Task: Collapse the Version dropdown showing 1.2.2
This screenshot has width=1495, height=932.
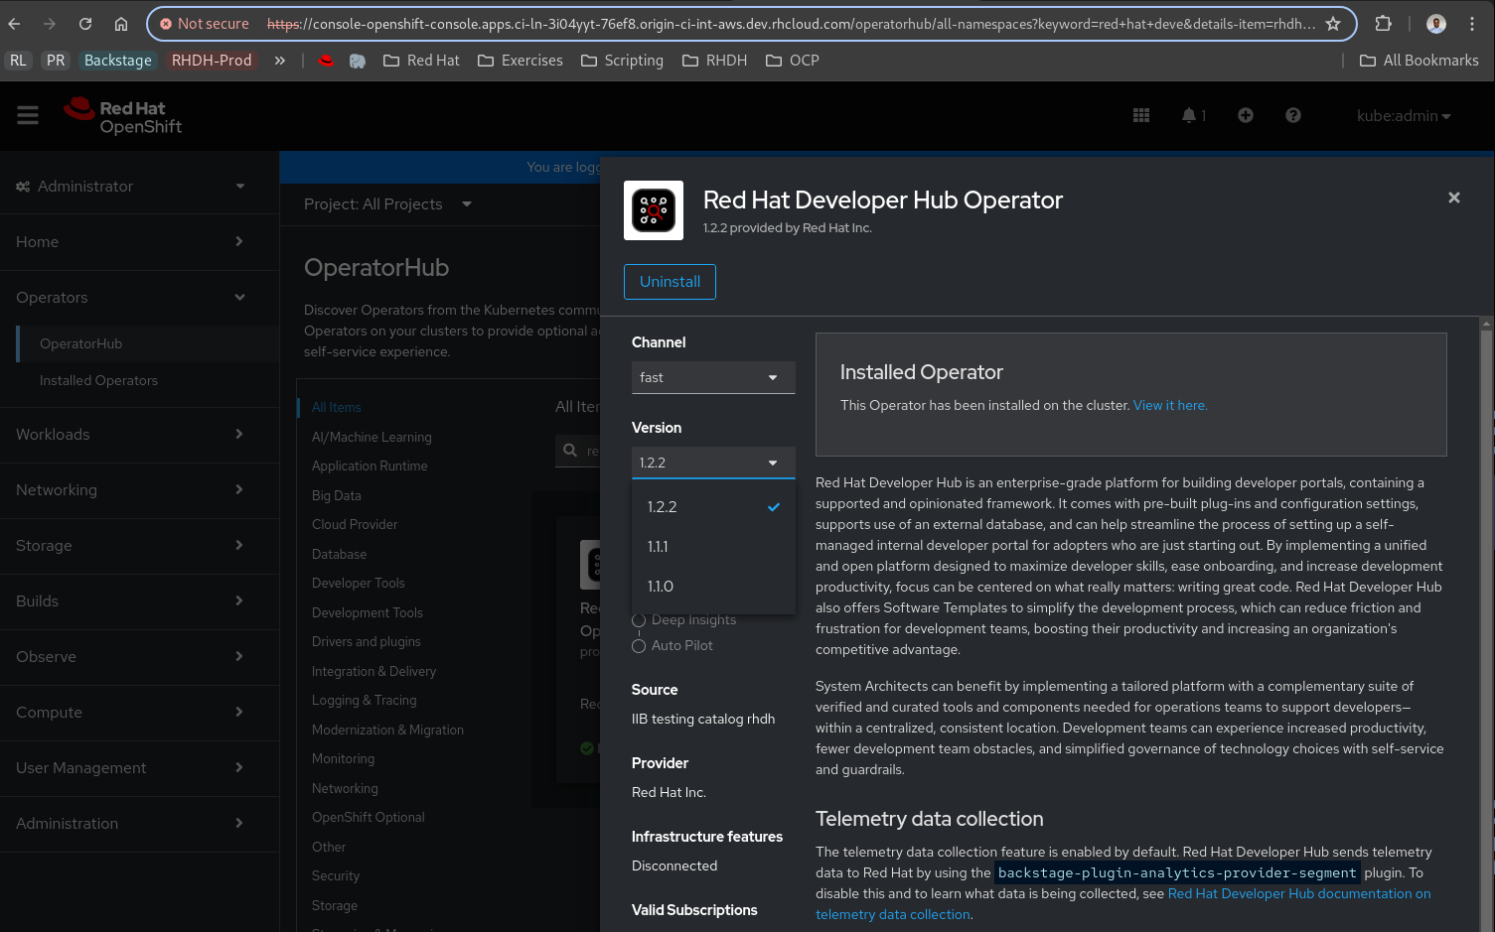Action: pos(712,464)
